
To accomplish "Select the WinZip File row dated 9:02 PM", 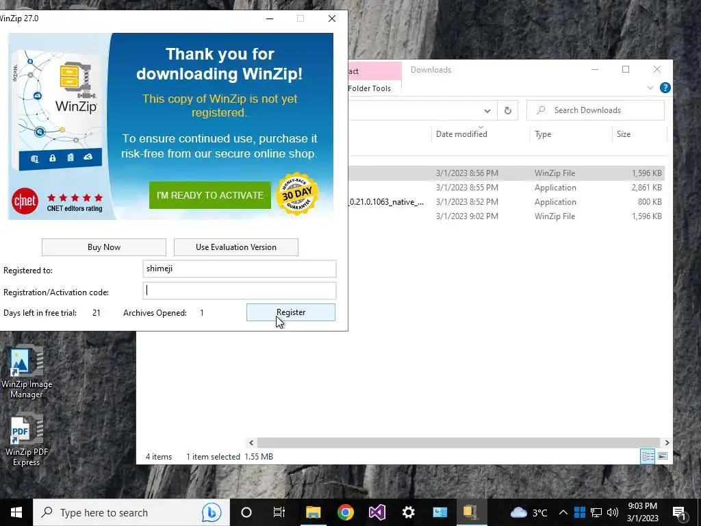I will coord(506,216).
